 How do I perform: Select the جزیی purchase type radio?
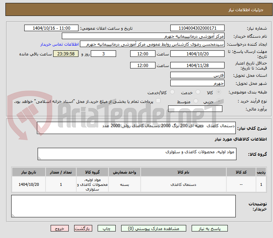(x=219, y=101)
